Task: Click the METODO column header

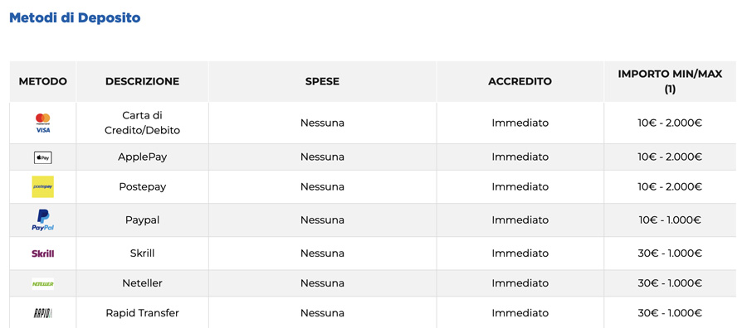Action: click(43, 81)
